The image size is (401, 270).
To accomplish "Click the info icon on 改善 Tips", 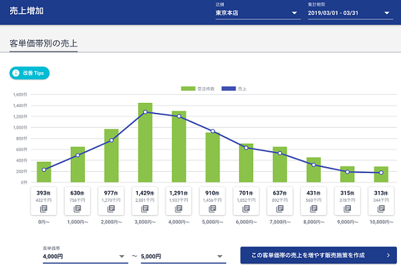I will (16, 73).
